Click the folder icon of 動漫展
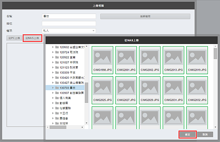Image resolution: width=220 pixels, height=142 pixels. [57, 103]
